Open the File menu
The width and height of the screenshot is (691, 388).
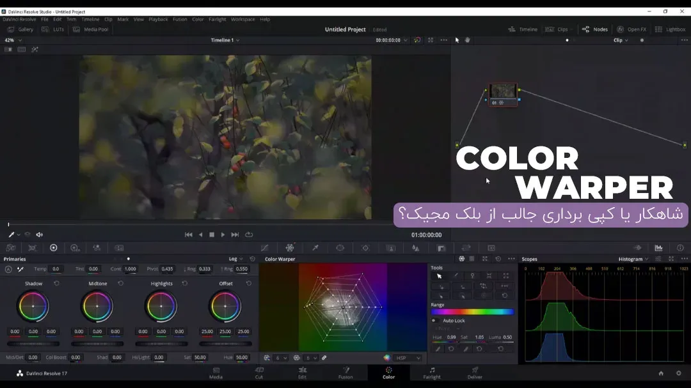[45, 19]
